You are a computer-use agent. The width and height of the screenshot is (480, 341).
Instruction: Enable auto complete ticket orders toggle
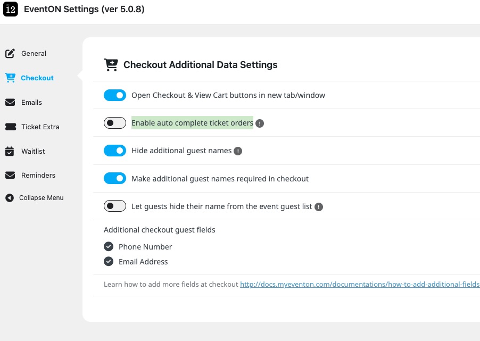pyautogui.click(x=115, y=123)
